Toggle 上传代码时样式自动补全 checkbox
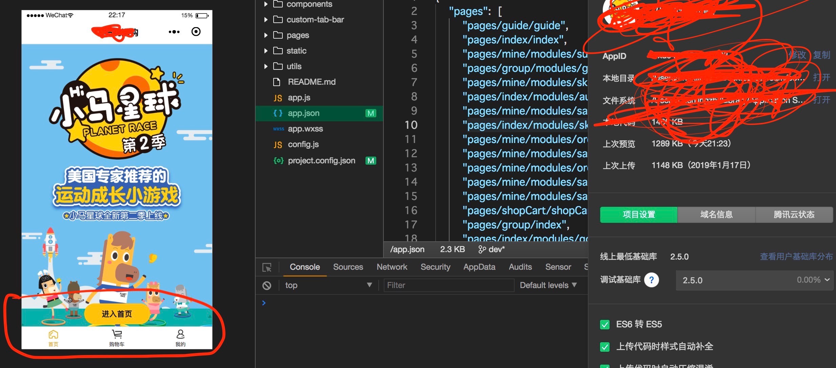 (x=605, y=347)
